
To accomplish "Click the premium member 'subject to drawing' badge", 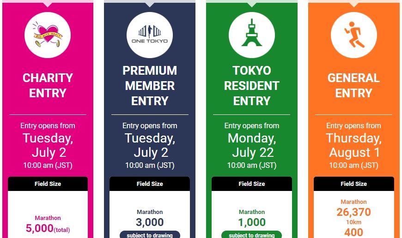I will pos(150,235).
